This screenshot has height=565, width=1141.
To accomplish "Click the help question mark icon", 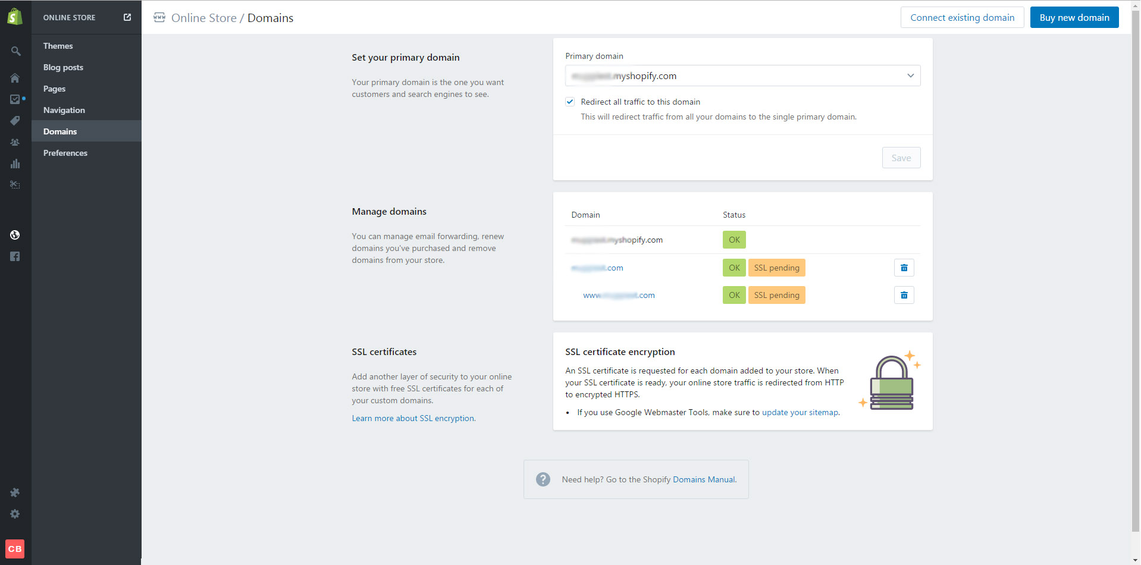I will click(543, 479).
